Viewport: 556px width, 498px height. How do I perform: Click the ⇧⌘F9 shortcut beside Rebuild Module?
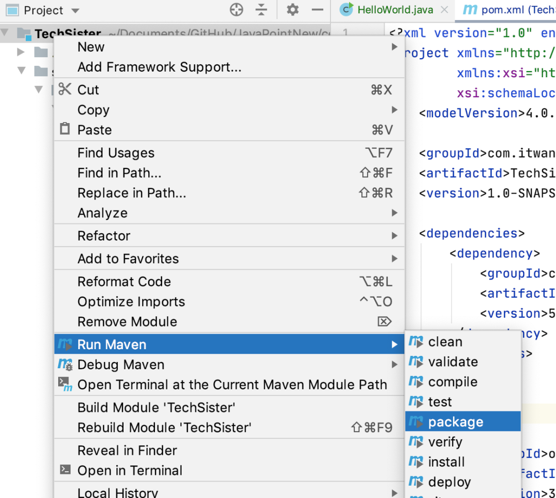tap(372, 427)
